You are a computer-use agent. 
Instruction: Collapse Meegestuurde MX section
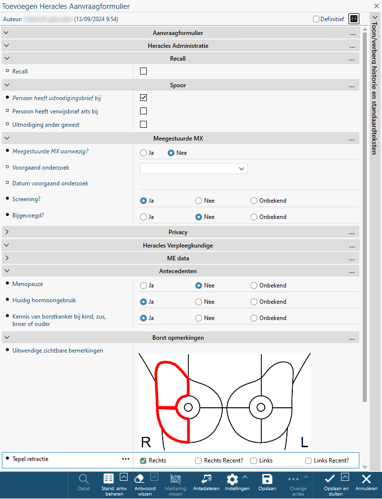(7, 138)
